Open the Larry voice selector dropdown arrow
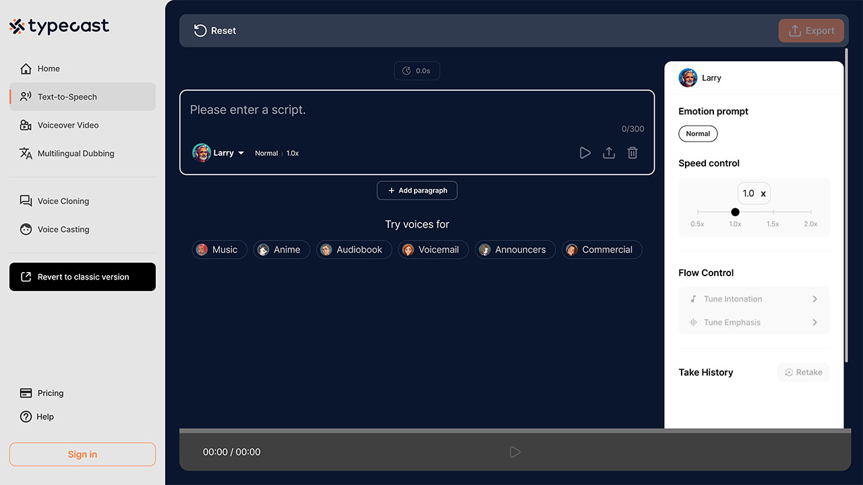Image resolution: width=863 pixels, height=485 pixels. pos(241,154)
